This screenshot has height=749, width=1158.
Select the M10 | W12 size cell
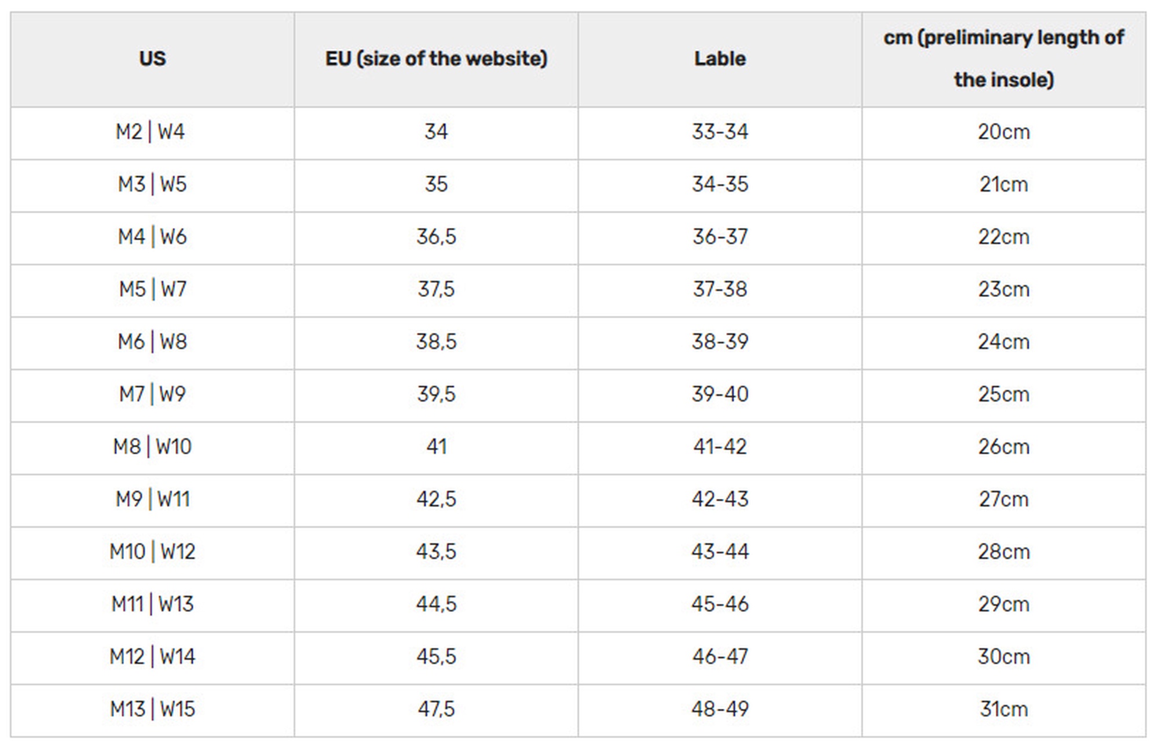coord(152,553)
